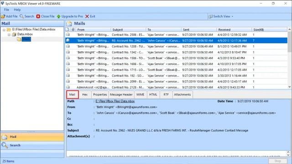Click the Received date 4/3/2013 9:53:40 PM
The image size is (292, 164).
(x=231, y=58)
